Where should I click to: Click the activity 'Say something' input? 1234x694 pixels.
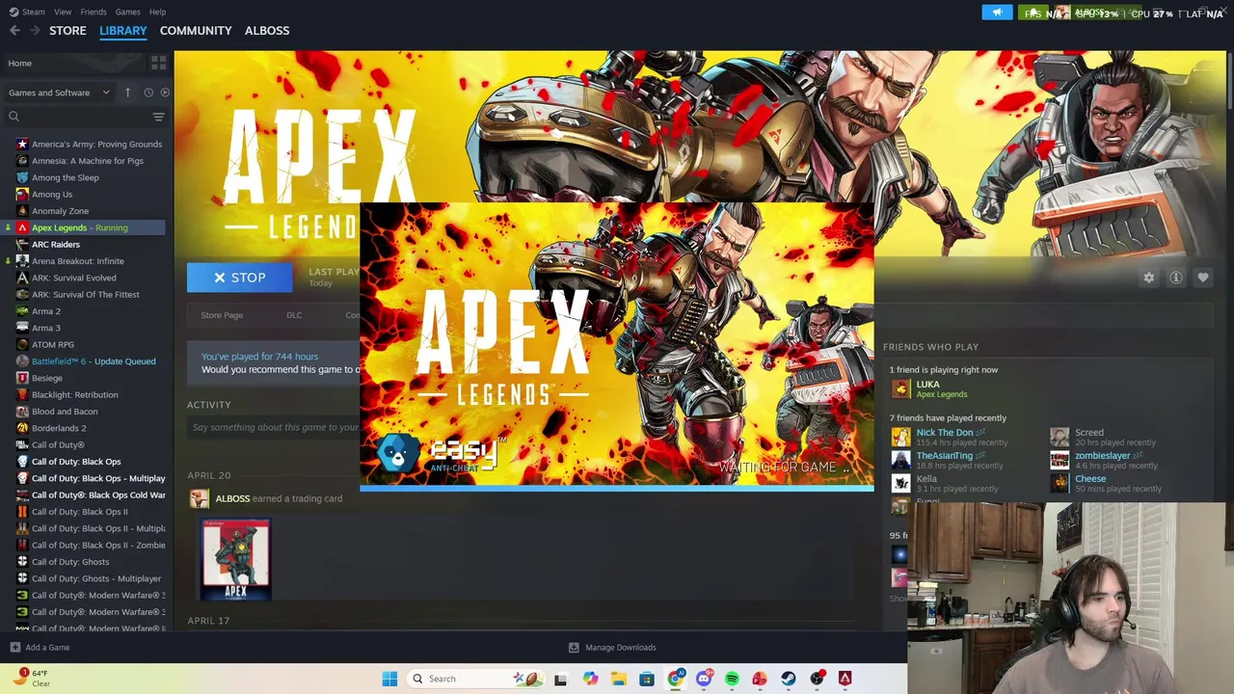click(x=275, y=427)
